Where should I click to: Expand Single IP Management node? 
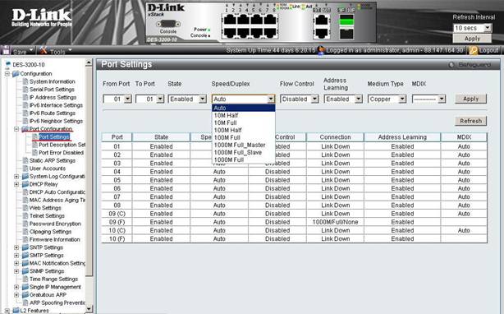coord(16,287)
